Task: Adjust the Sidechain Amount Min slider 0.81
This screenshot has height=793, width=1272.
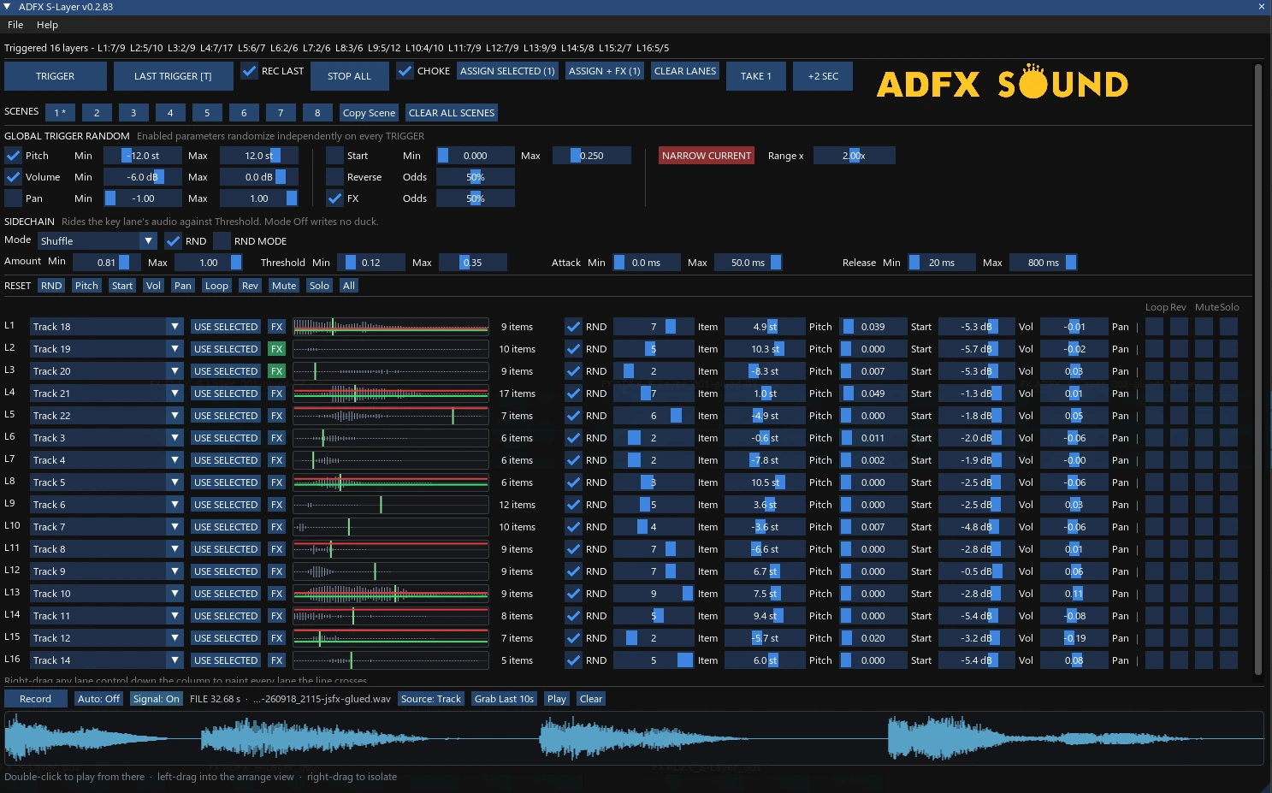Action: click(107, 263)
